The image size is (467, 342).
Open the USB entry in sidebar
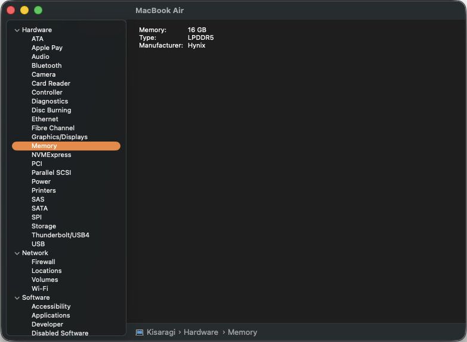pos(38,244)
